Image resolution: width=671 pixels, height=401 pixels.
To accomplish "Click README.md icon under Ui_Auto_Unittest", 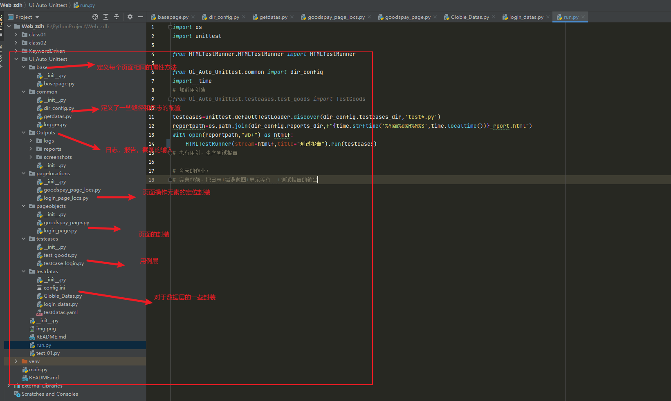I will click(x=32, y=337).
